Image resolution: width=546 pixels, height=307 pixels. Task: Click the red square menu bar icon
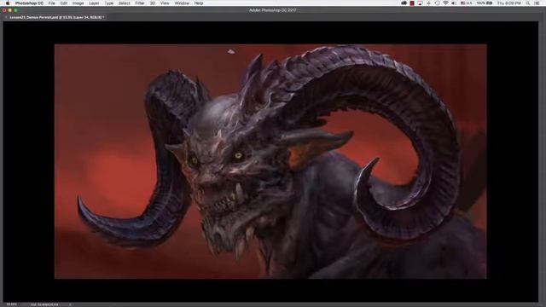pyautogui.click(x=412, y=3)
